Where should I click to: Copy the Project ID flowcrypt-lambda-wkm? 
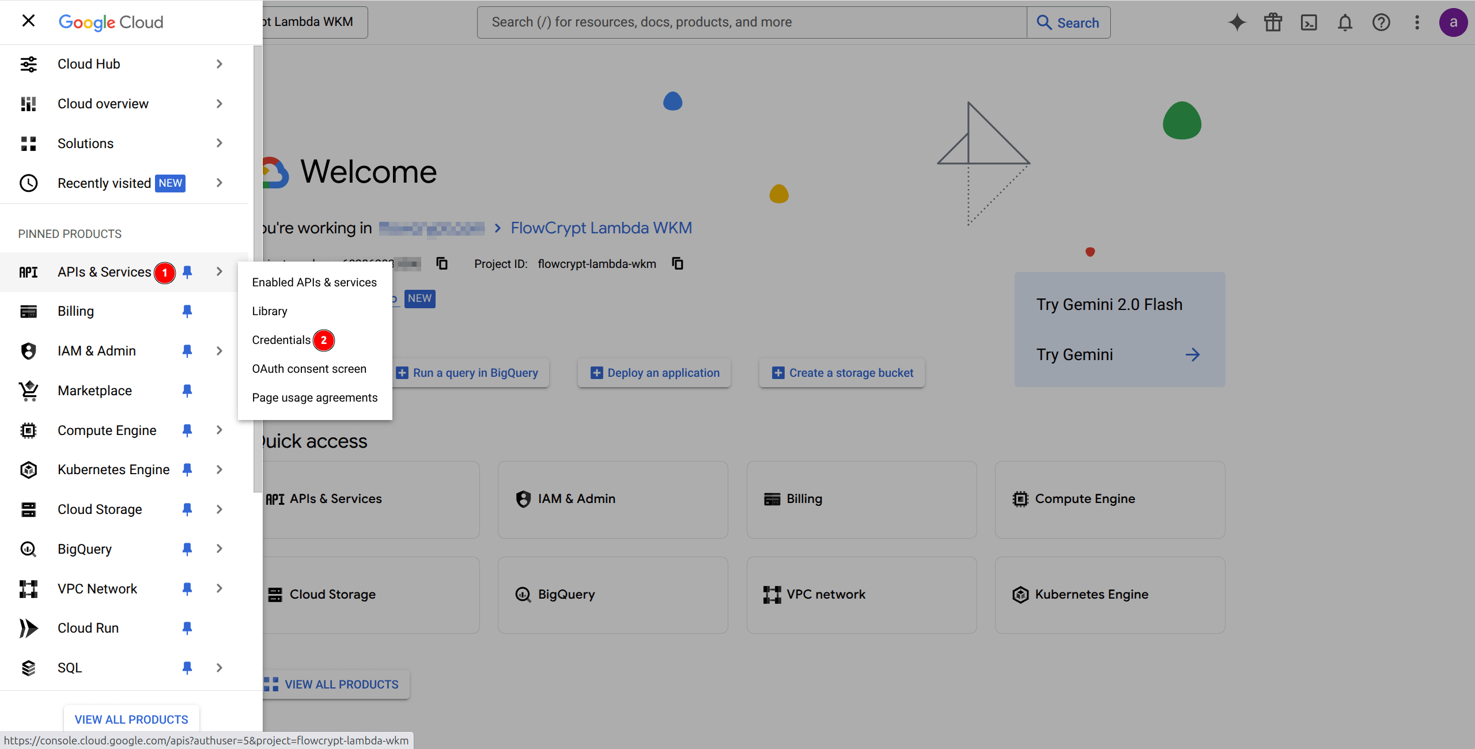pyautogui.click(x=678, y=263)
